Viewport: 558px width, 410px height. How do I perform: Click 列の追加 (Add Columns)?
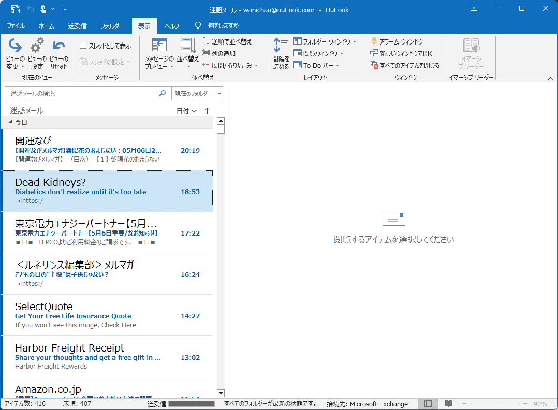coord(219,53)
